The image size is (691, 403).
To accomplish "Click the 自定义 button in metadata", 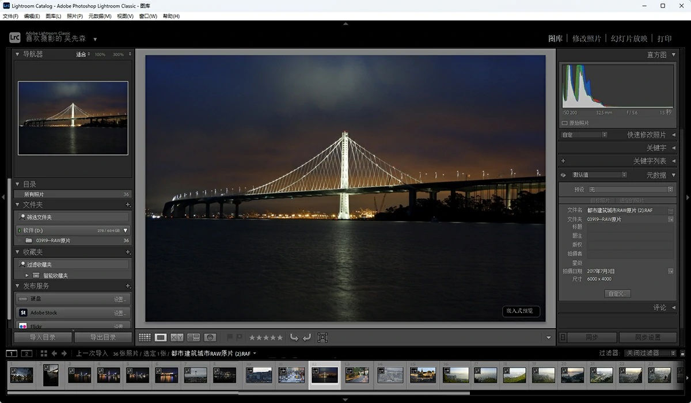I will (617, 294).
